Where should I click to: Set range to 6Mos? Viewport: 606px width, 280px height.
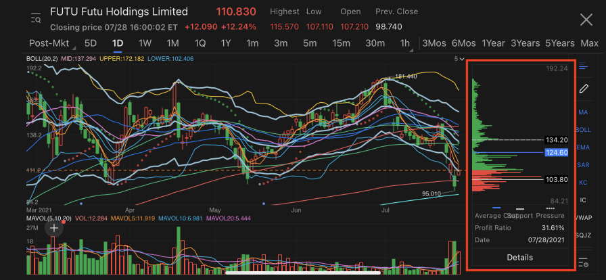click(464, 43)
